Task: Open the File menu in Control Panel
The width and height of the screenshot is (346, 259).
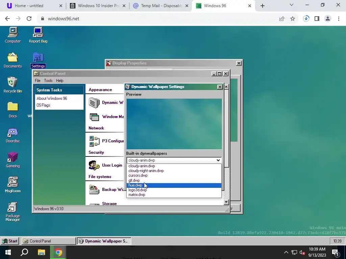Action: pyautogui.click(x=38, y=81)
